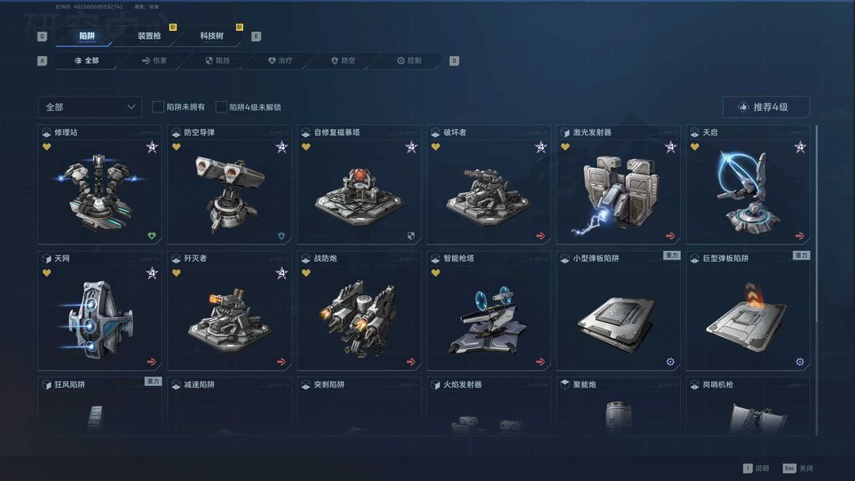The width and height of the screenshot is (855, 481).
Task: Open the 科技树 tab
Action: (x=211, y=36)
